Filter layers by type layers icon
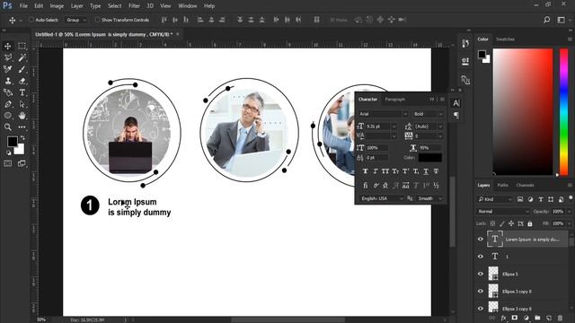Screen dimensions: 575x323 pos(541,199)
